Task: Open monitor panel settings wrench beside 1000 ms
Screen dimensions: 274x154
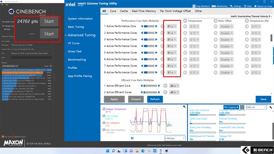Action: (271, 108)
